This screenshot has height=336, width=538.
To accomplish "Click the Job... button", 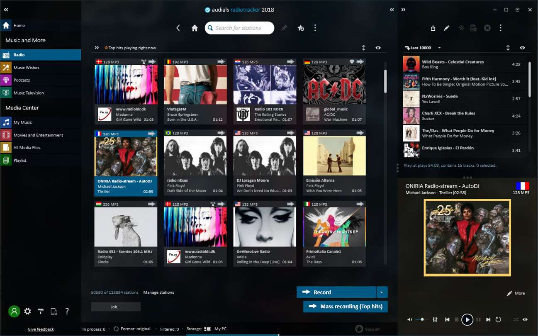I will point(116,307).
